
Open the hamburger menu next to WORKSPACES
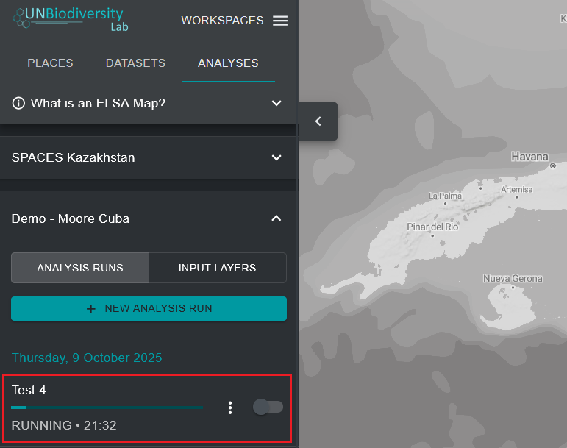click(x=280, y=21)
